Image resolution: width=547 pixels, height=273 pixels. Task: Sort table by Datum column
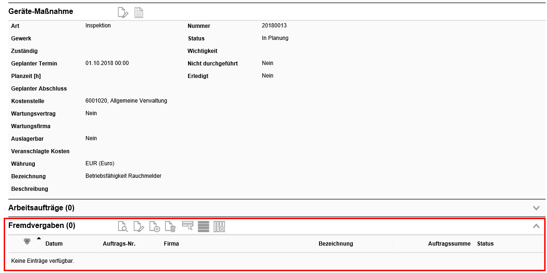[x=54, y=244]
